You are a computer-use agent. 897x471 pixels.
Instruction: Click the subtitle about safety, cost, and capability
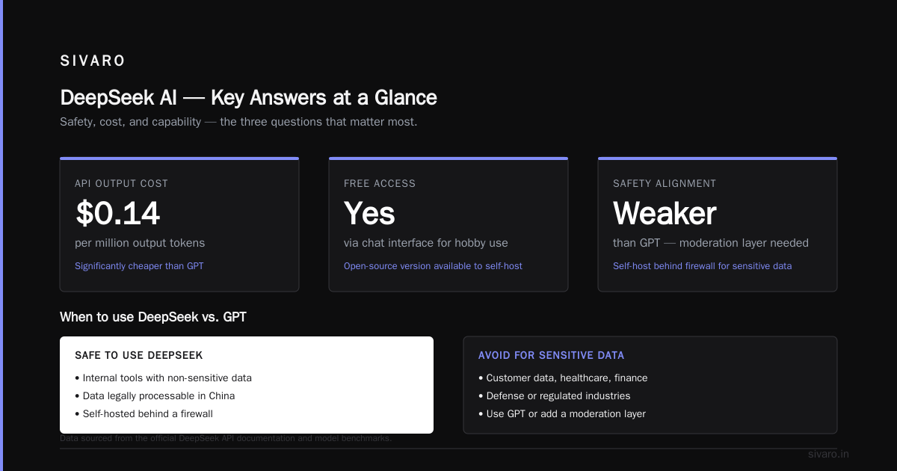[x=238, y=122]
